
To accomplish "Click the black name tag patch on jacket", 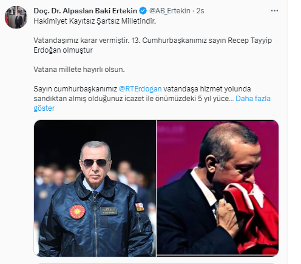I will (109, 211).
